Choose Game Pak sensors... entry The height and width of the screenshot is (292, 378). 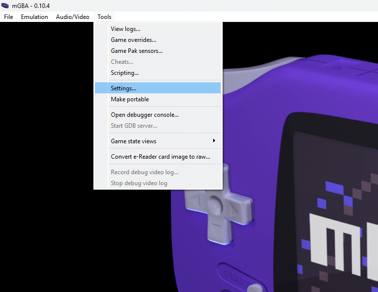pos(136,51)
